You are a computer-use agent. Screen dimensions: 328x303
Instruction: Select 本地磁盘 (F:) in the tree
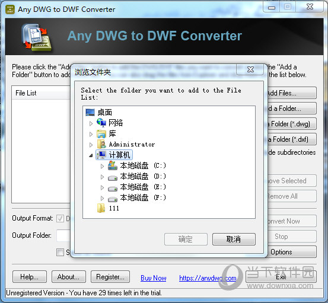[143, 197]
